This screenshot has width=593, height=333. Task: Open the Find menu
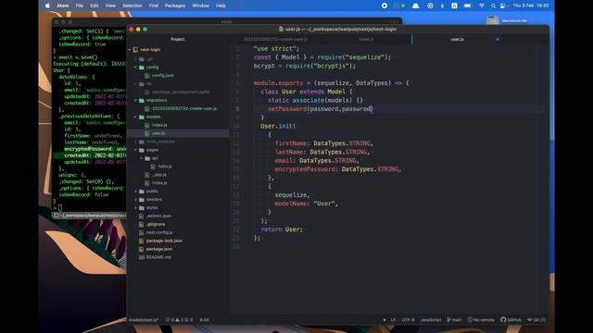tap(153, 6)
